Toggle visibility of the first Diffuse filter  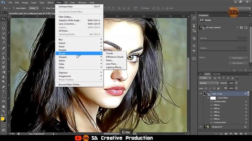pos(211,105)
